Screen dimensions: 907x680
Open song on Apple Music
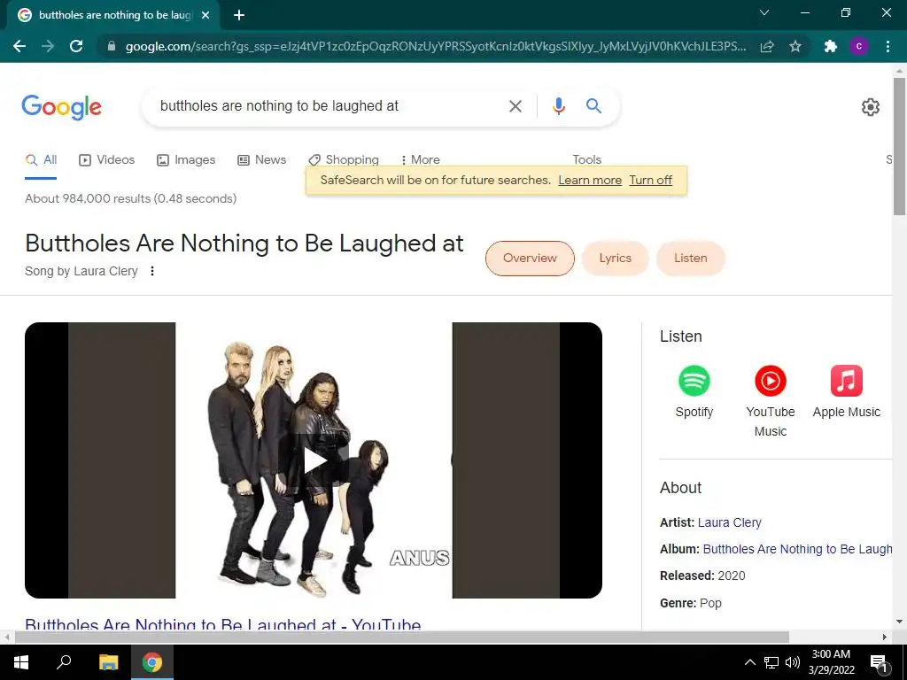846,392
